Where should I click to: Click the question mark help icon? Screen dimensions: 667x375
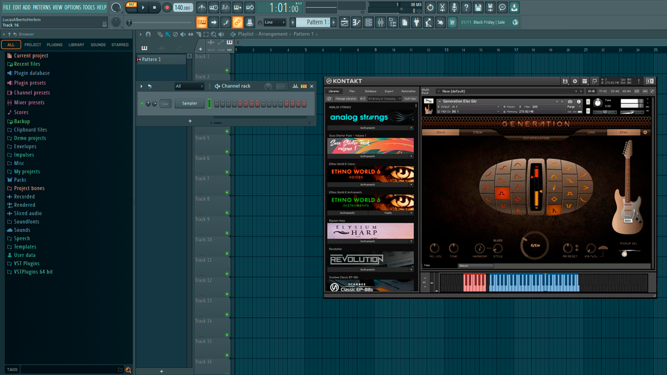[x=466, y=8]
